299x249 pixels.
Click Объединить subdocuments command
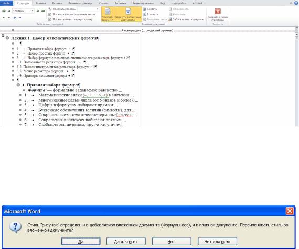pyautogui.click(x=179, y=9)
